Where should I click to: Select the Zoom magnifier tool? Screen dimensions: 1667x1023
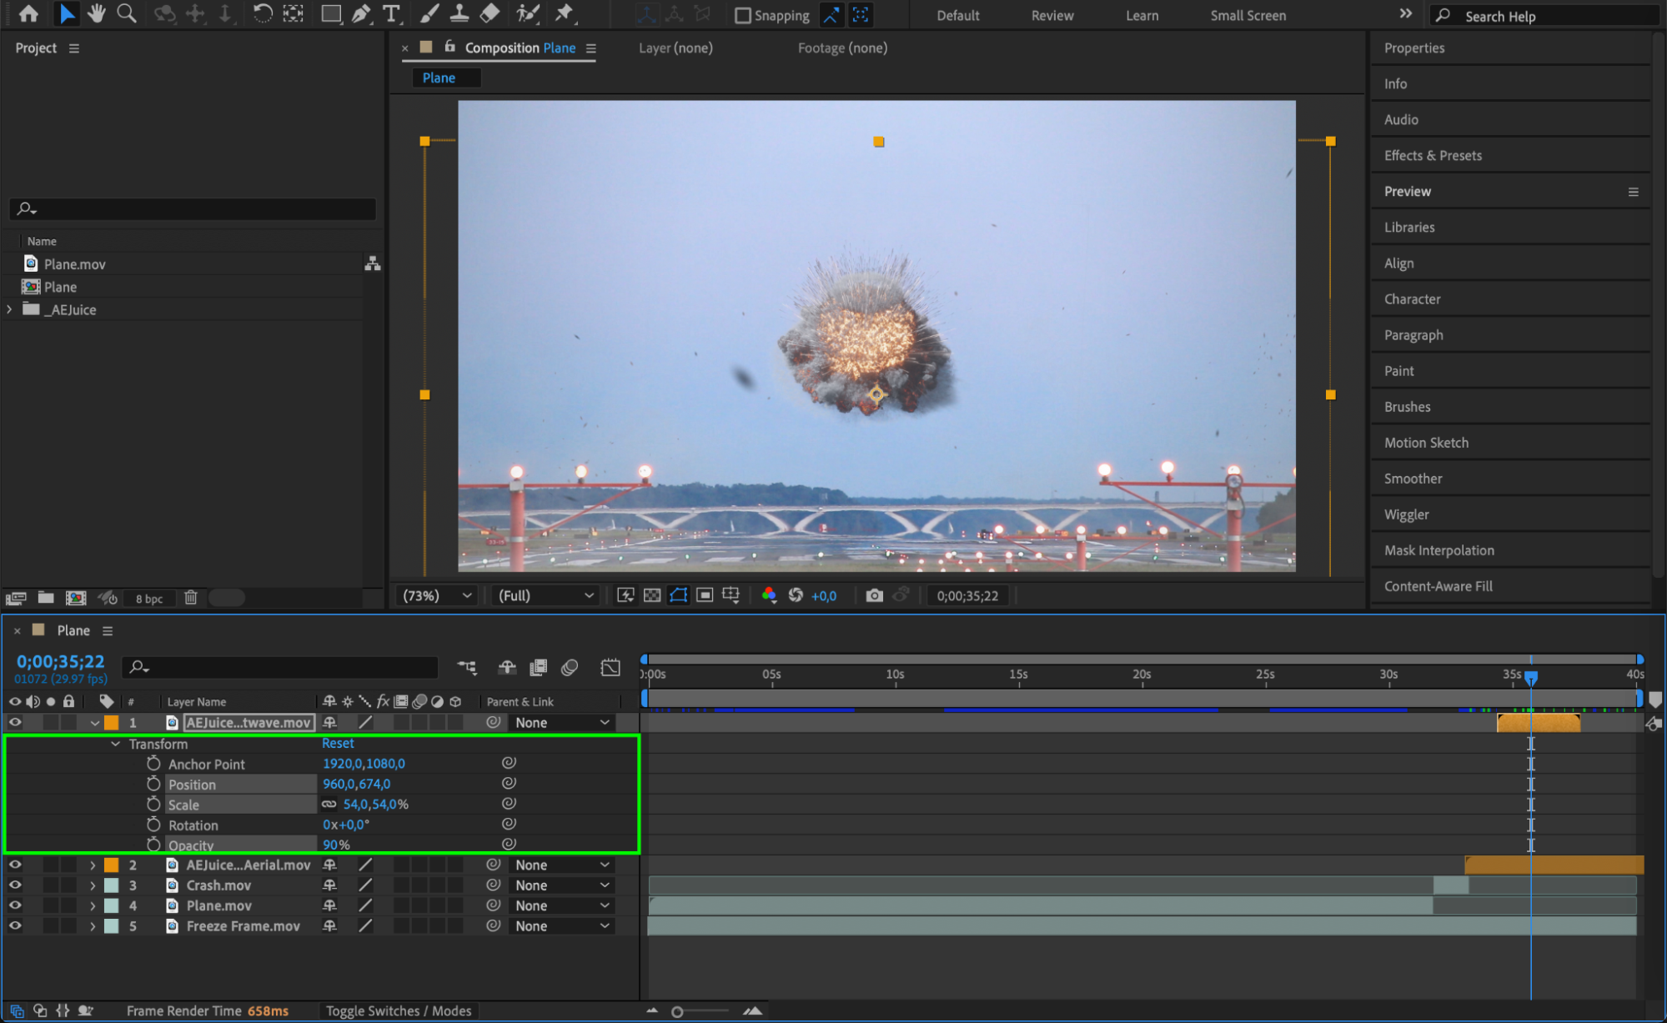(x=127, y=13)
